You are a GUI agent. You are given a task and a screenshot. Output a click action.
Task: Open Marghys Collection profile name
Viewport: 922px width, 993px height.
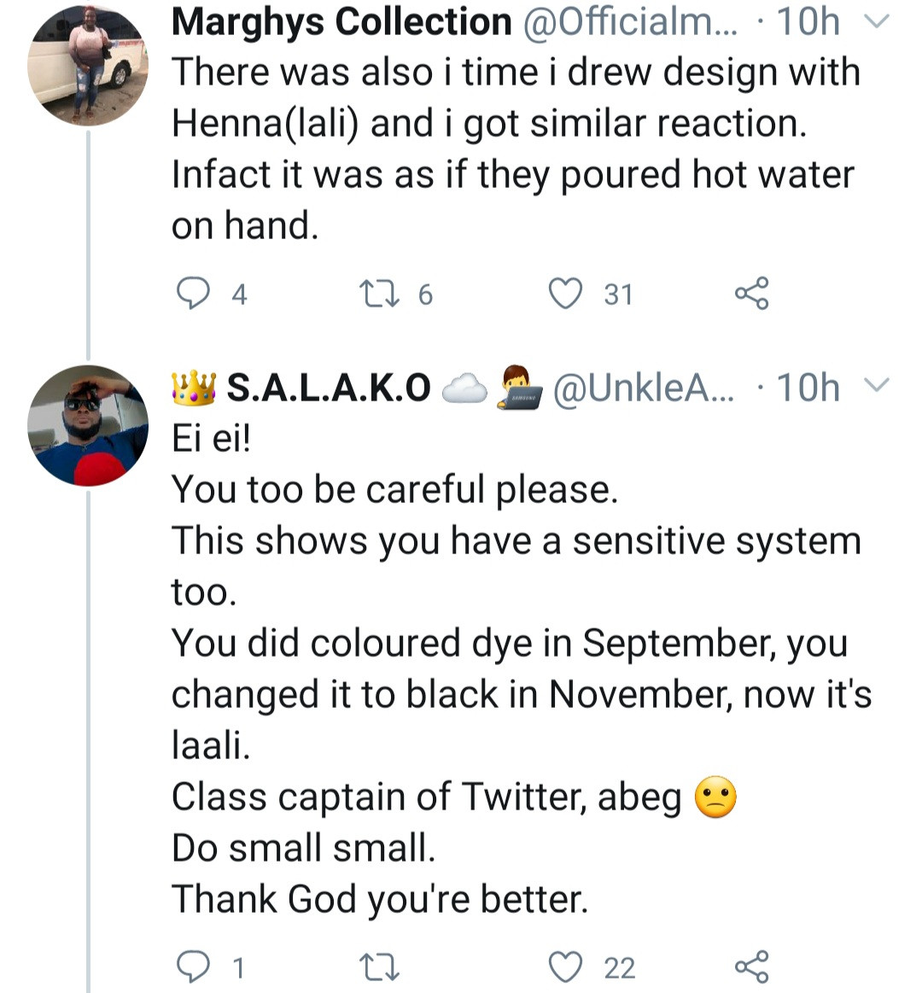point(341,22)
